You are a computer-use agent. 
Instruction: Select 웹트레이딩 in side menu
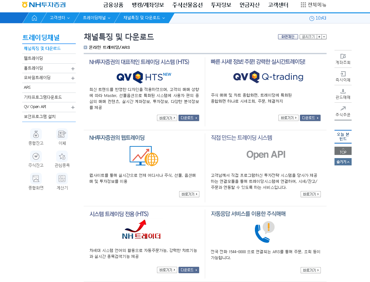[x=49, y=58]
